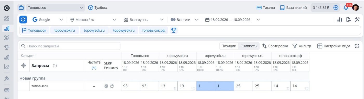Select the topovysok.ru competitor tab
This screenshot has height=99, width=364.
point(64,30)
